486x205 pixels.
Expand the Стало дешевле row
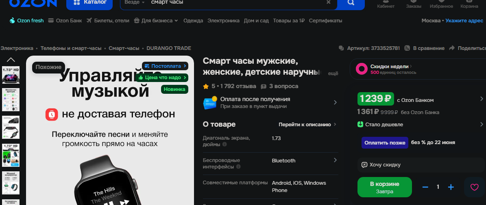click(421, 124)
